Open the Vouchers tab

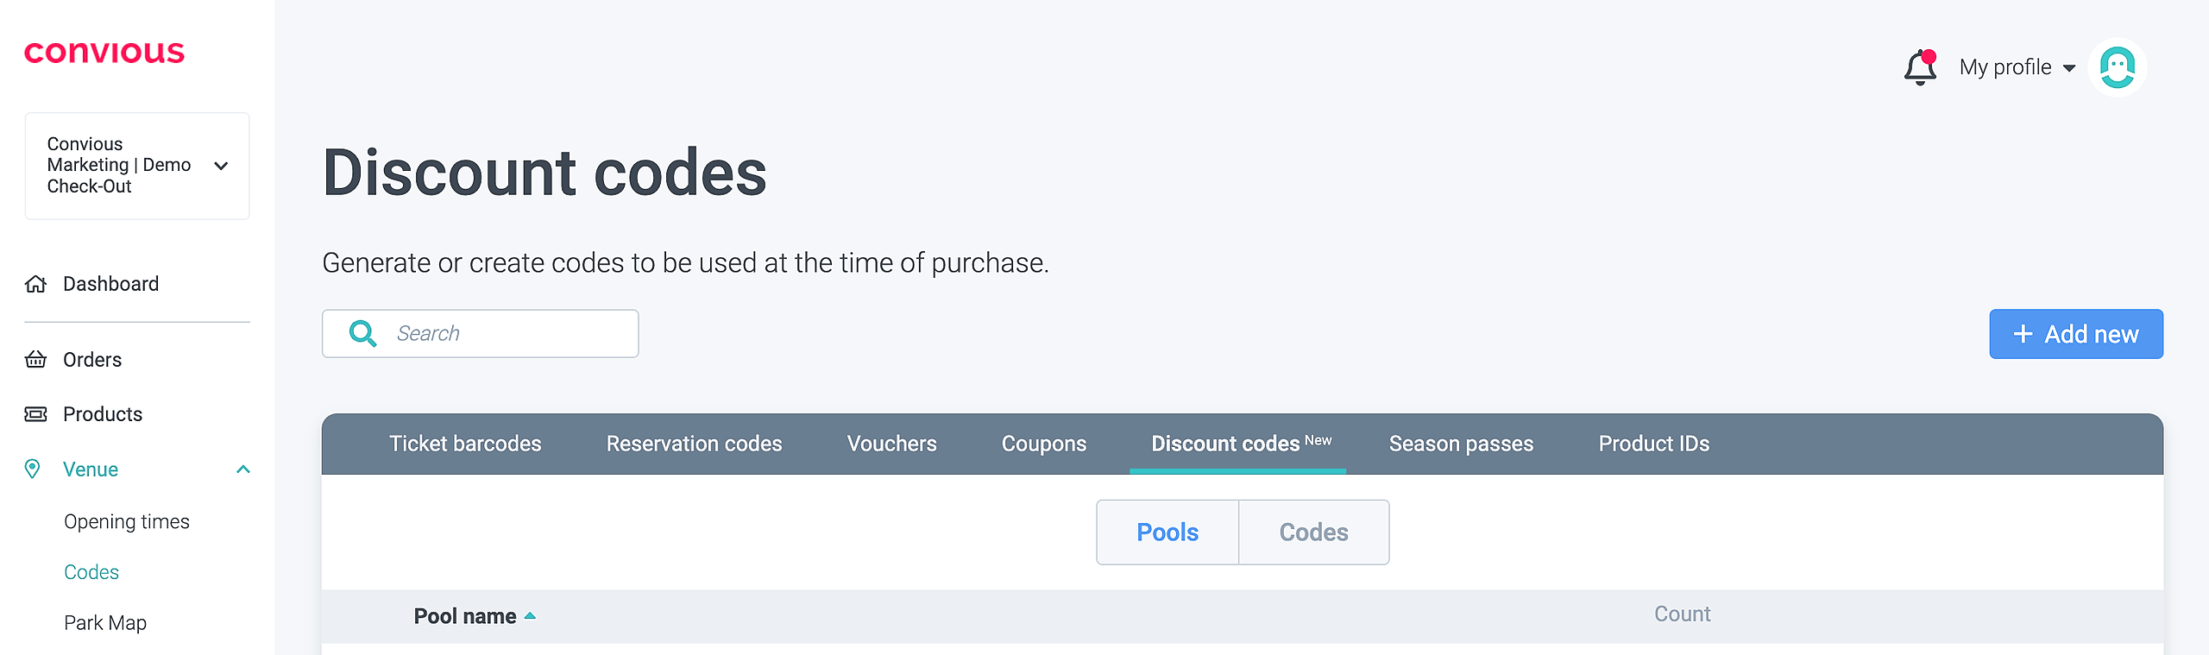point(891,444)
